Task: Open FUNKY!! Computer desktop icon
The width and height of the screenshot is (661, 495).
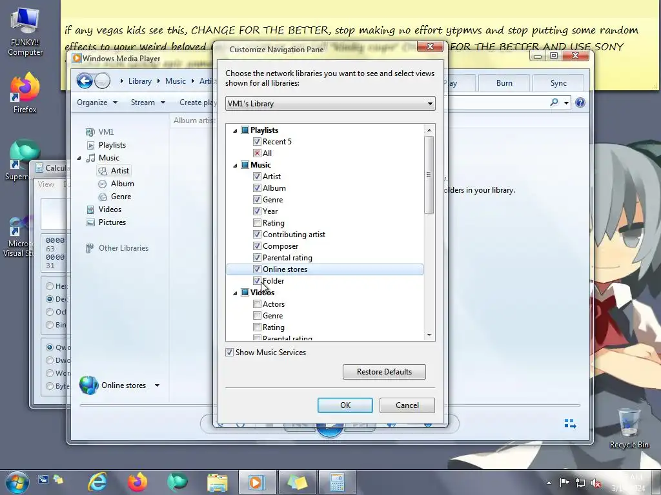Action: [x=25, y=32]
